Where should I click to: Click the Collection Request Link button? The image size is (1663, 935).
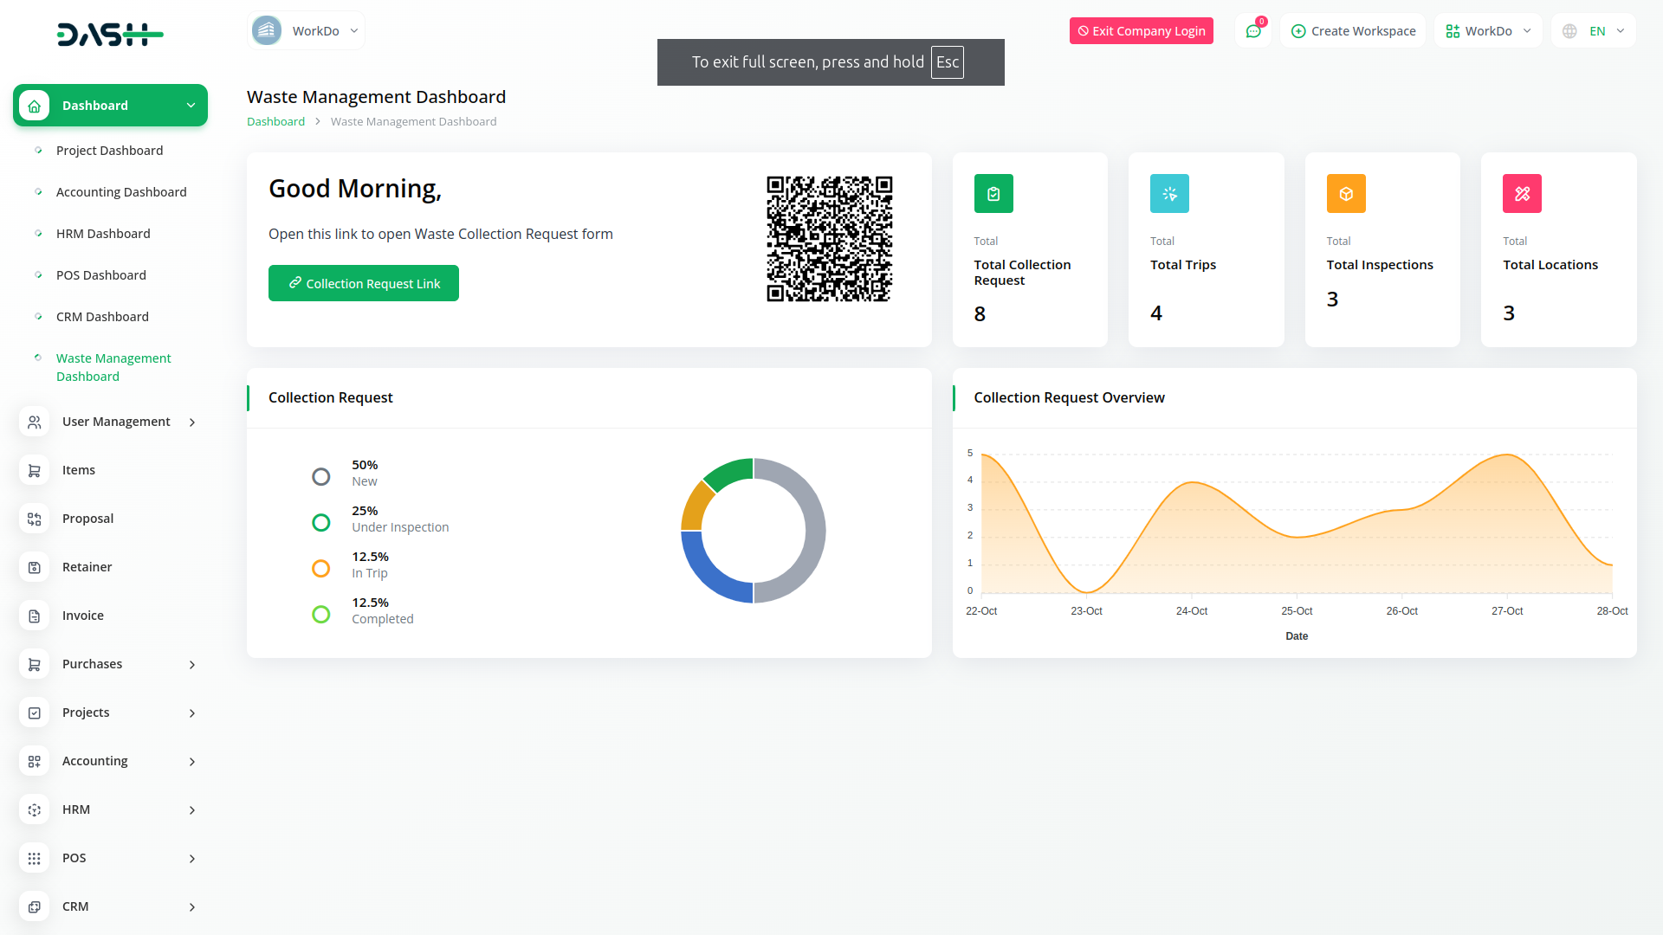coord(364,283)
